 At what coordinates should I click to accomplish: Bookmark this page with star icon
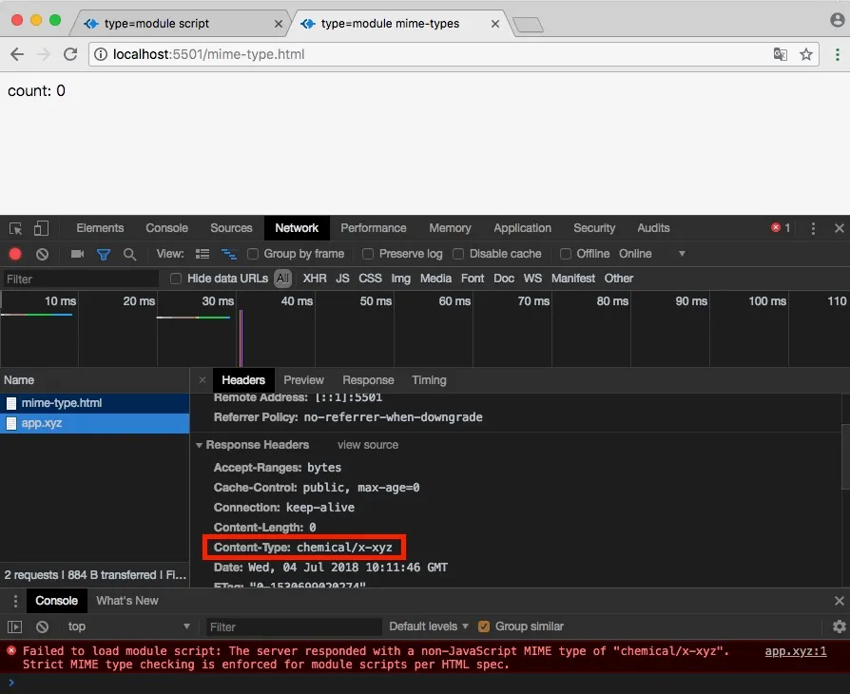[x=806, y=54]
